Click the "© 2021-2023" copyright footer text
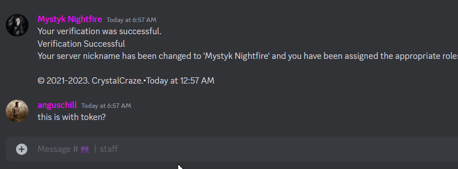This screenshot has height=169, width=458. [x=64, y=80]
